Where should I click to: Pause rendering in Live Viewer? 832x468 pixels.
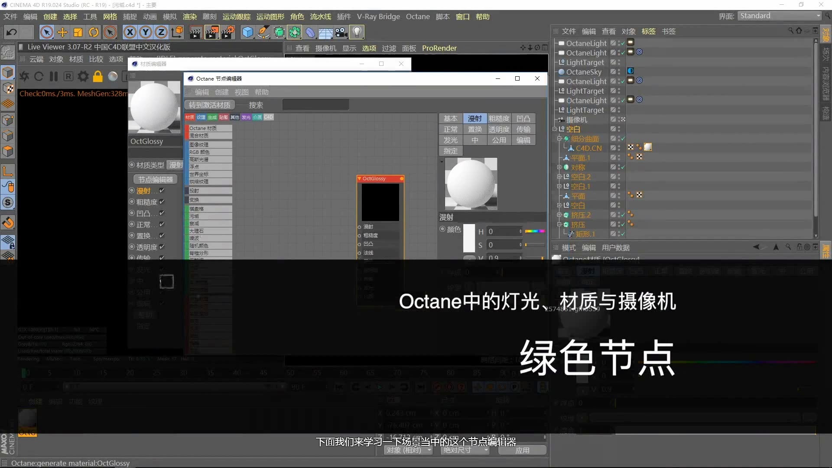point(54,77)
